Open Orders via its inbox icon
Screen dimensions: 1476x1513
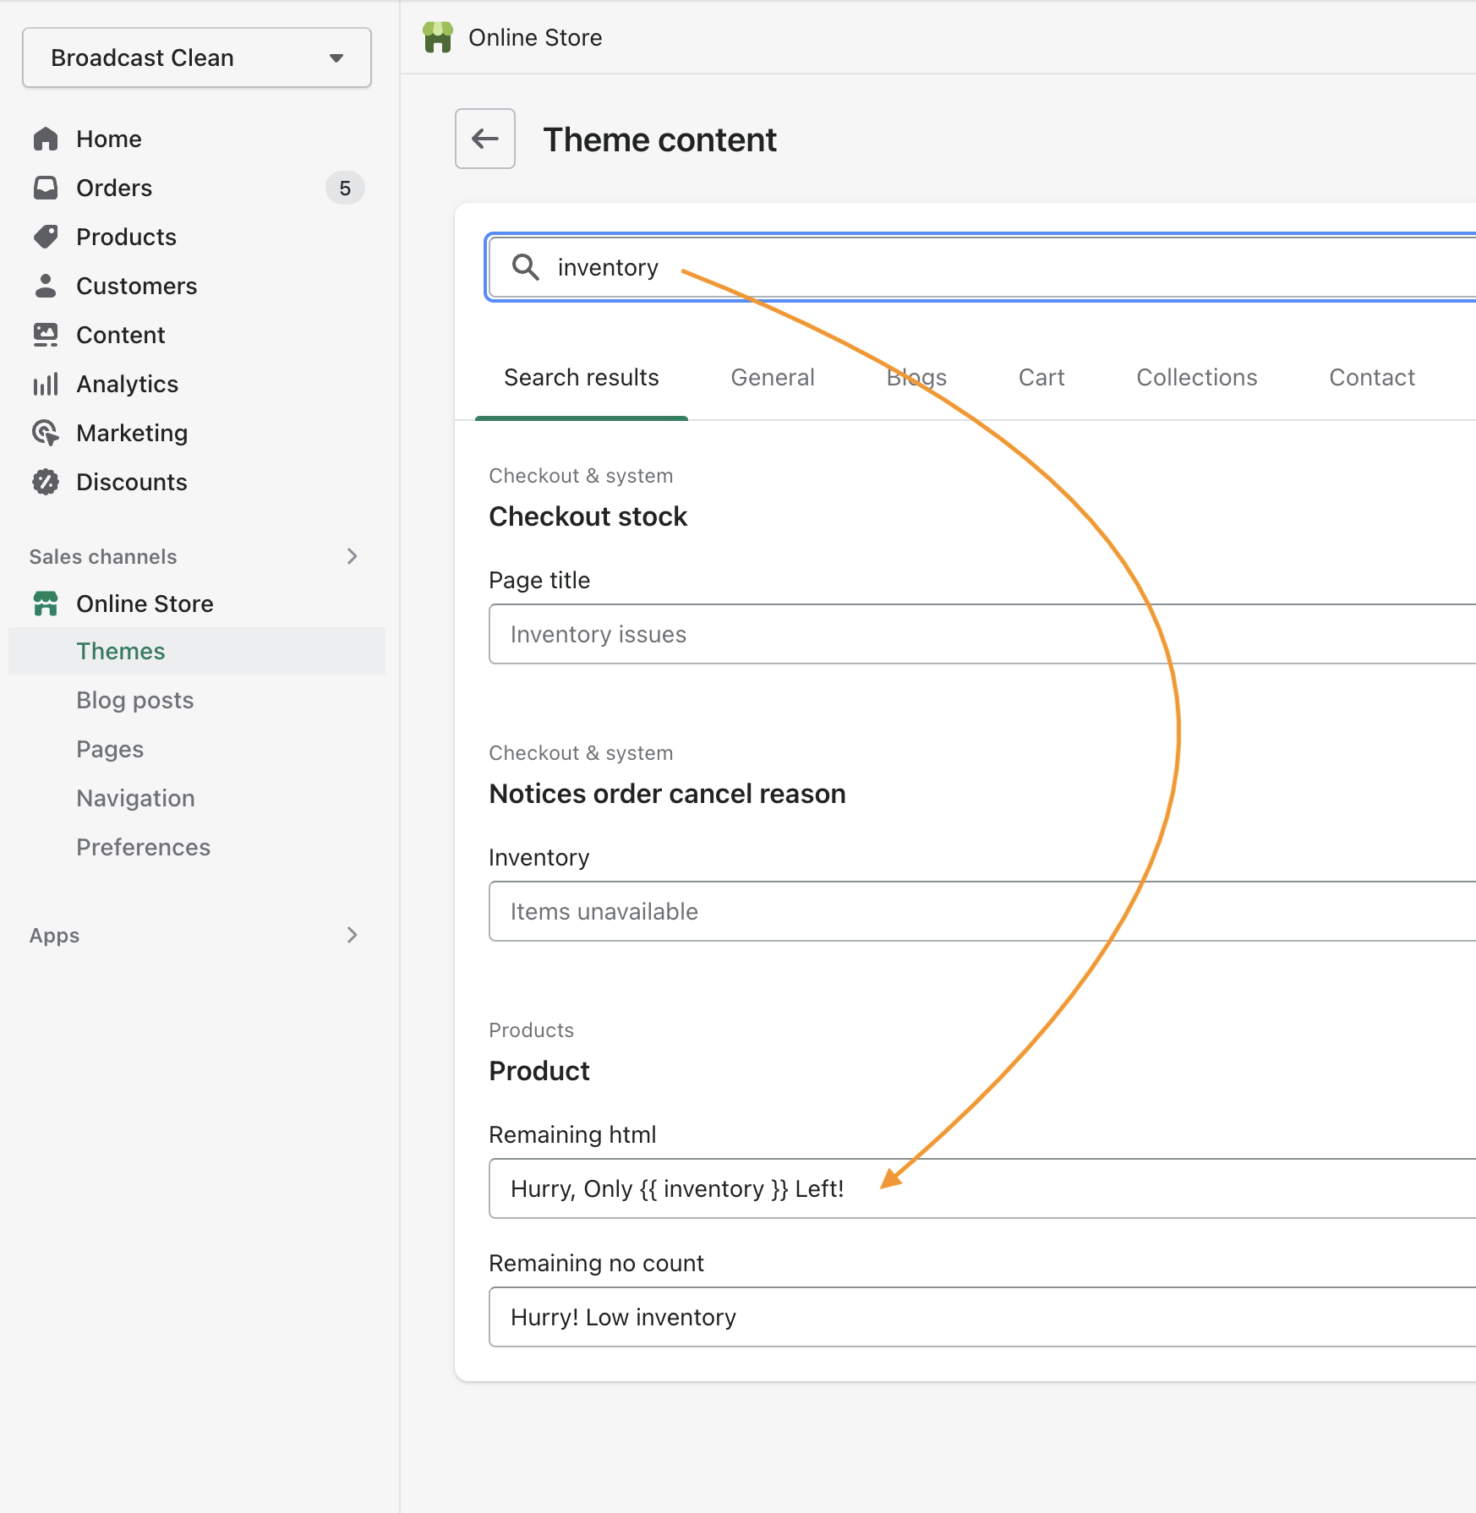[46, 188]
